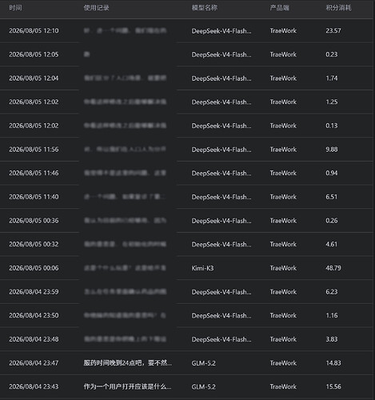
Task: Click the 使用记录 column header
Action: pos(96,8)
